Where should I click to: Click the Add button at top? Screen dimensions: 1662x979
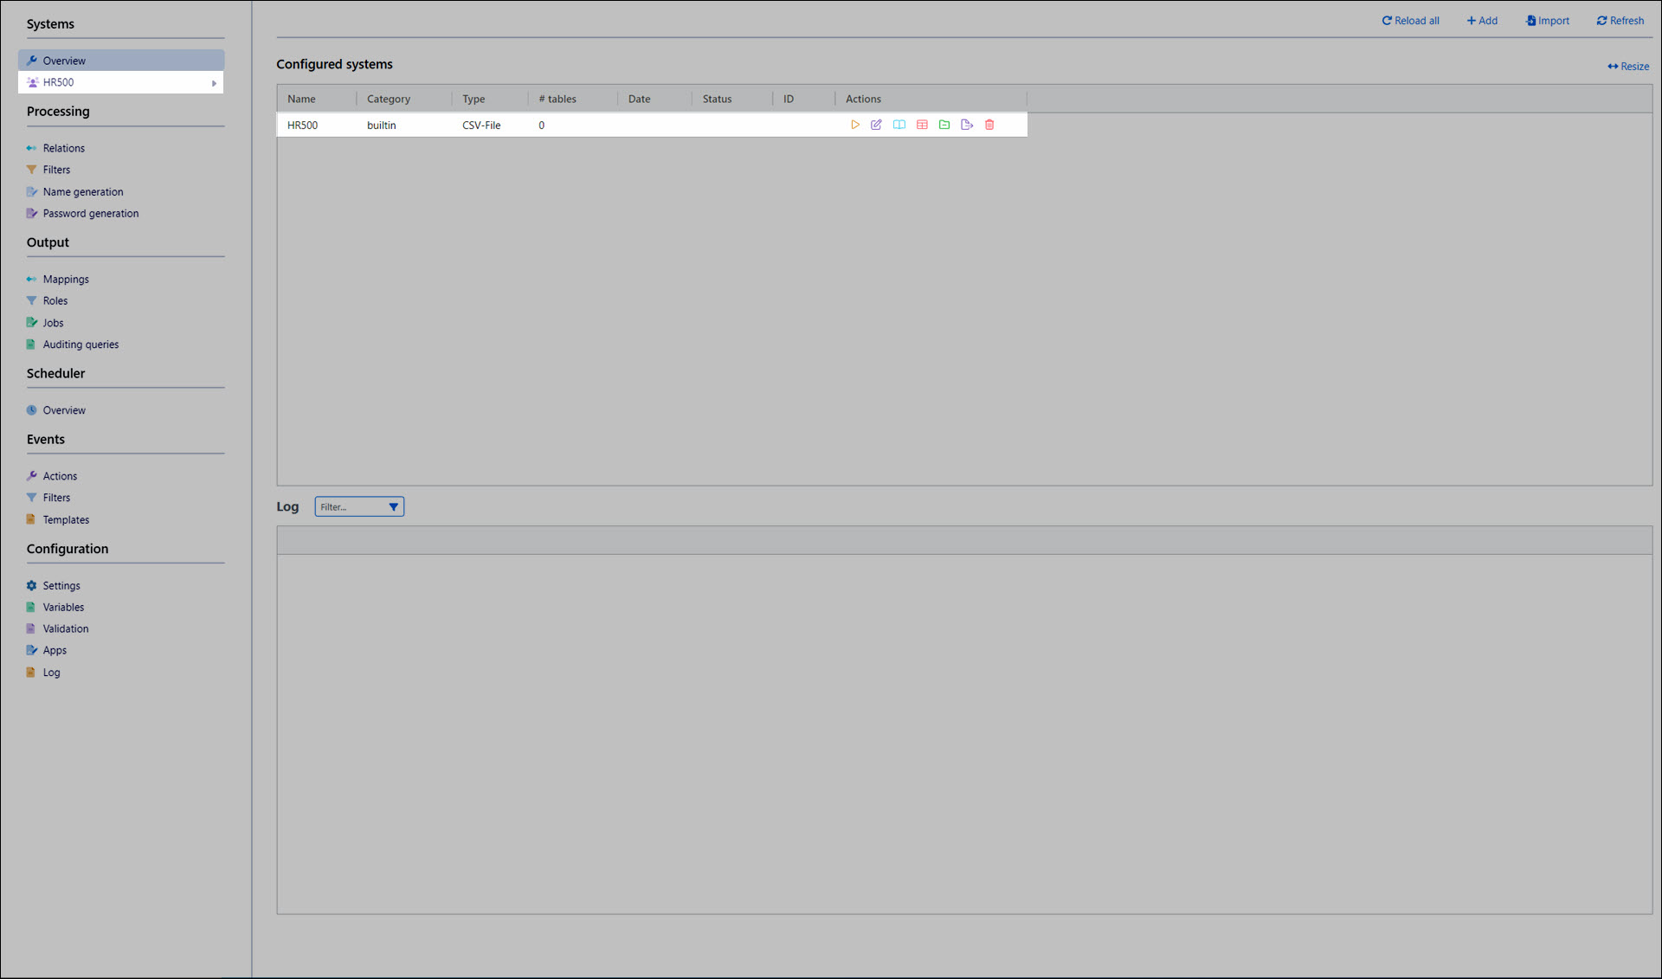1482,21
